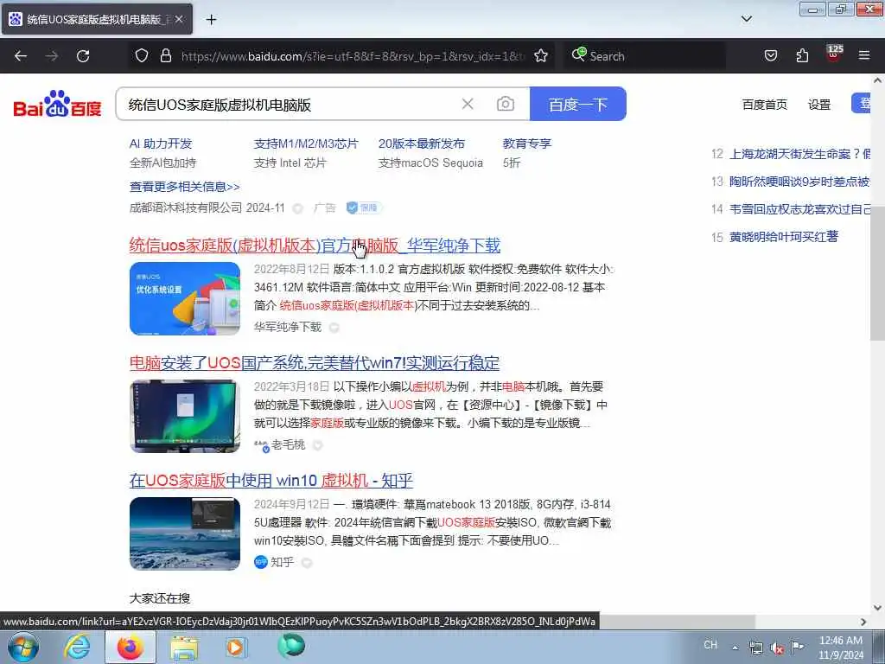Open result 电脑安装了UOS国产系统
This screenshot has width=885, height=664.
pyautogui.click(x=315, y=362)
